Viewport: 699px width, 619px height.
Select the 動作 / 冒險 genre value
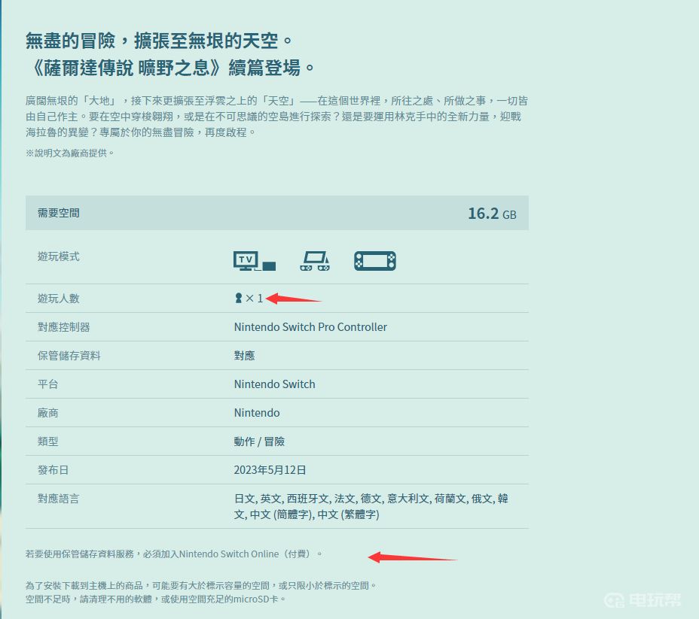259,441
